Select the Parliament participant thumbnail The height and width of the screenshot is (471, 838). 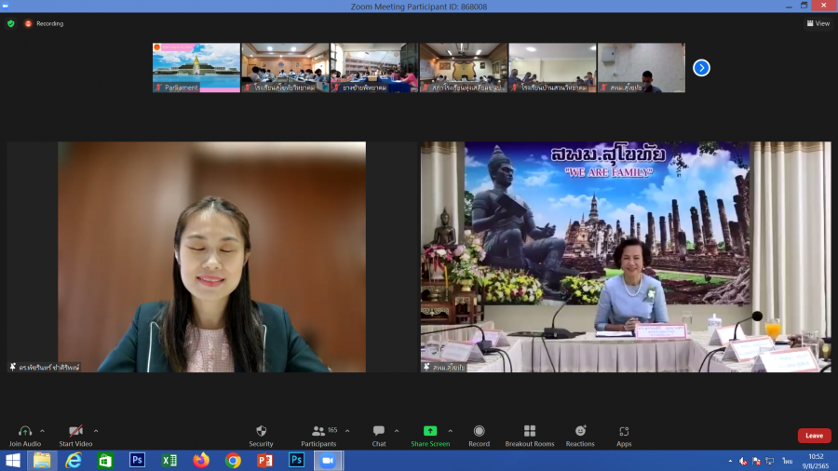pyautogui.click(x=196, y=67)
